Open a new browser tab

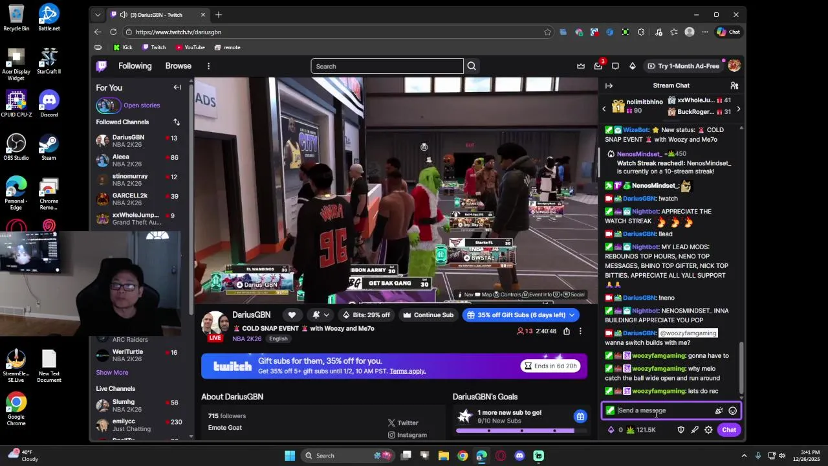pyautogui.click(x=219, y=15)
